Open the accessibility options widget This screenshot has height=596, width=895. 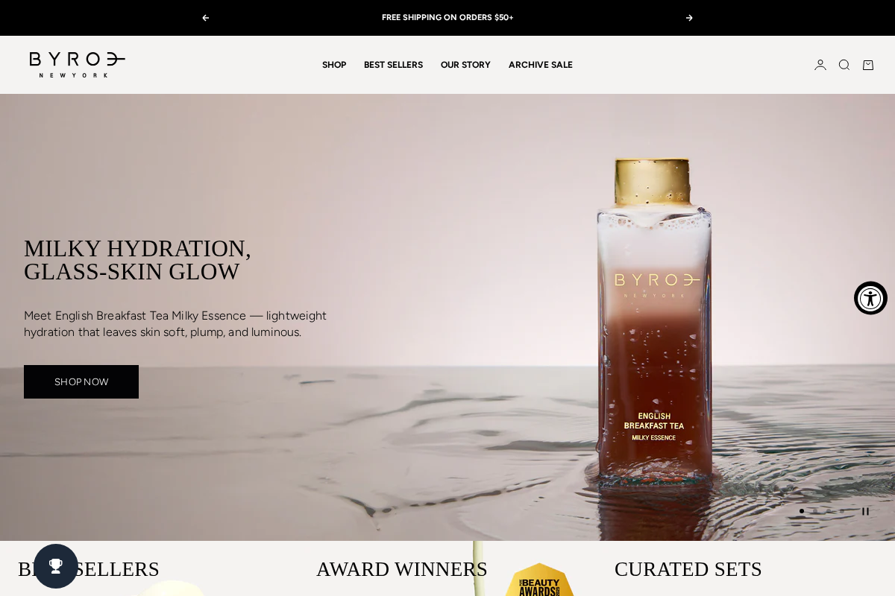click(x=870, y=298)
